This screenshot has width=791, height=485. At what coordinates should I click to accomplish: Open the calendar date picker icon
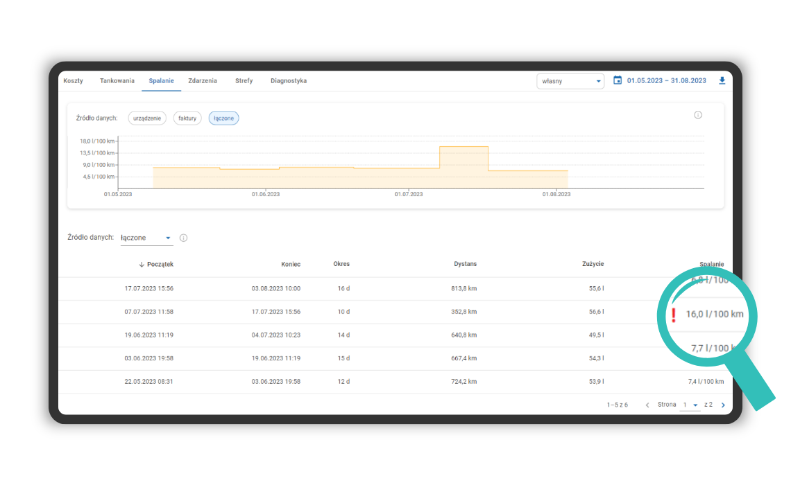618,80
